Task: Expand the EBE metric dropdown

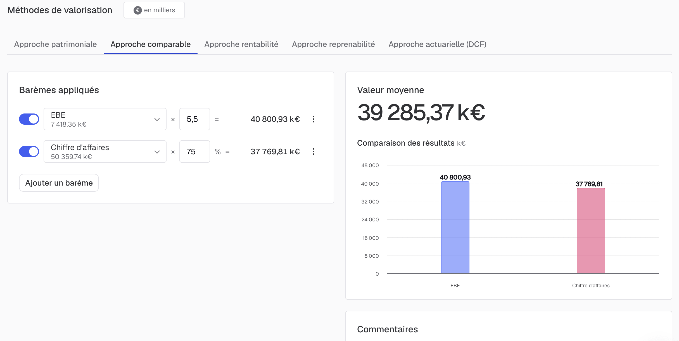Action: [105, 119]
